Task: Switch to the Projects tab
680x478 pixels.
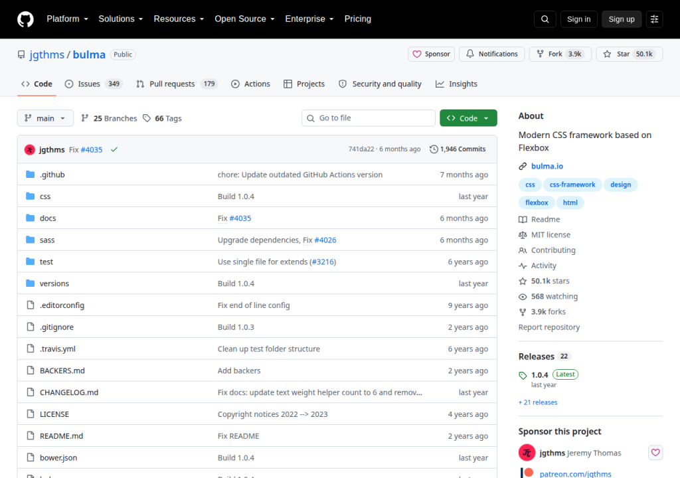Action: pos(304,84)
